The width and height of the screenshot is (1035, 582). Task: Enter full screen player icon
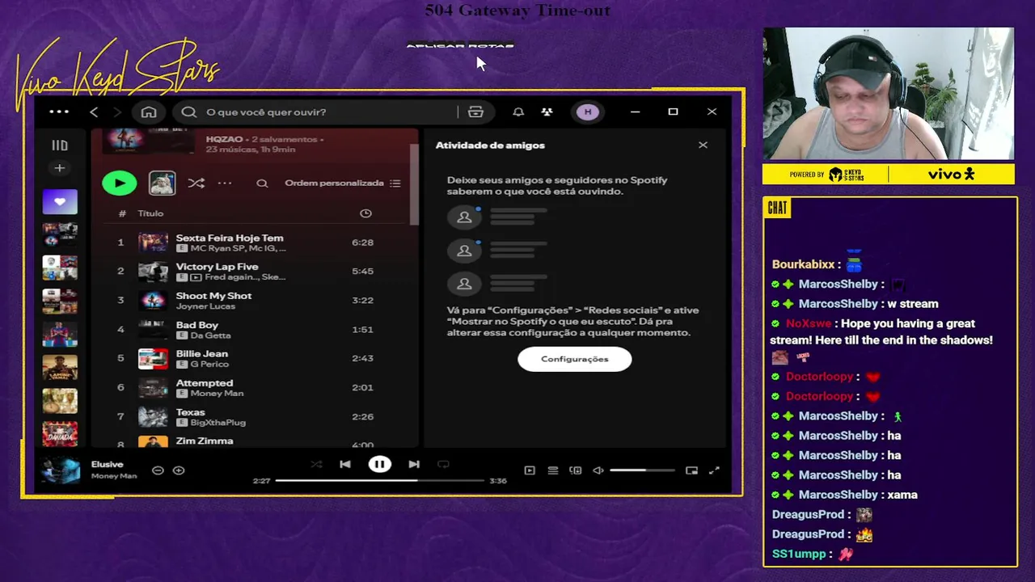[714, 470]
